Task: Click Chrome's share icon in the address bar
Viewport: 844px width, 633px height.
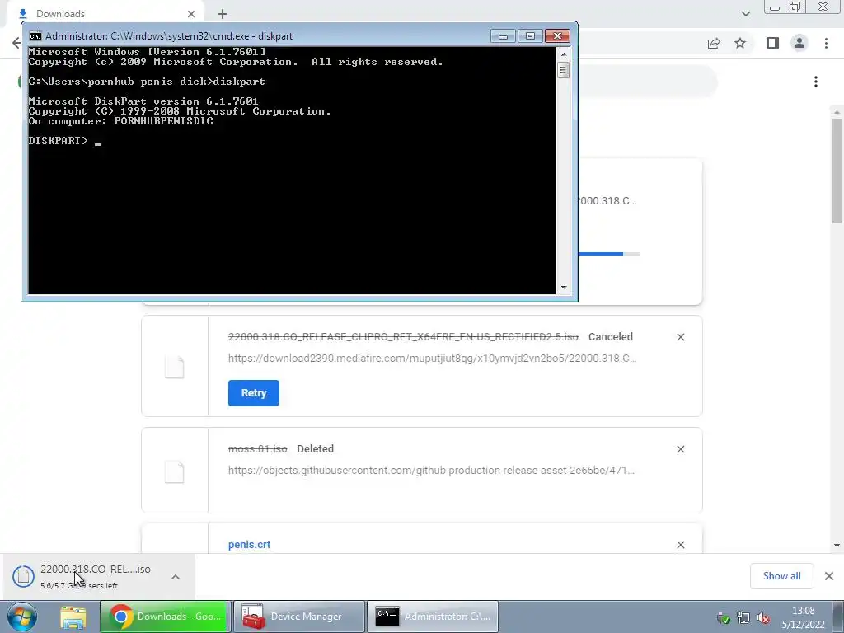Action: click(714, 43)
